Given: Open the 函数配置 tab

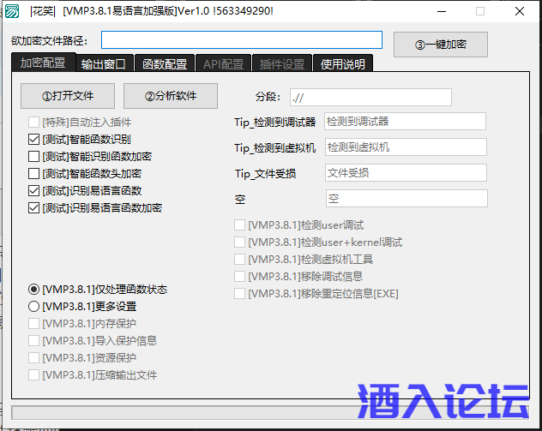Looking at the screenshot, I should tap(165, 64).
